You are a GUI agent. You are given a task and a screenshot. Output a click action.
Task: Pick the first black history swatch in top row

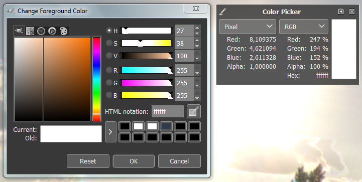[x=125, y=126]
